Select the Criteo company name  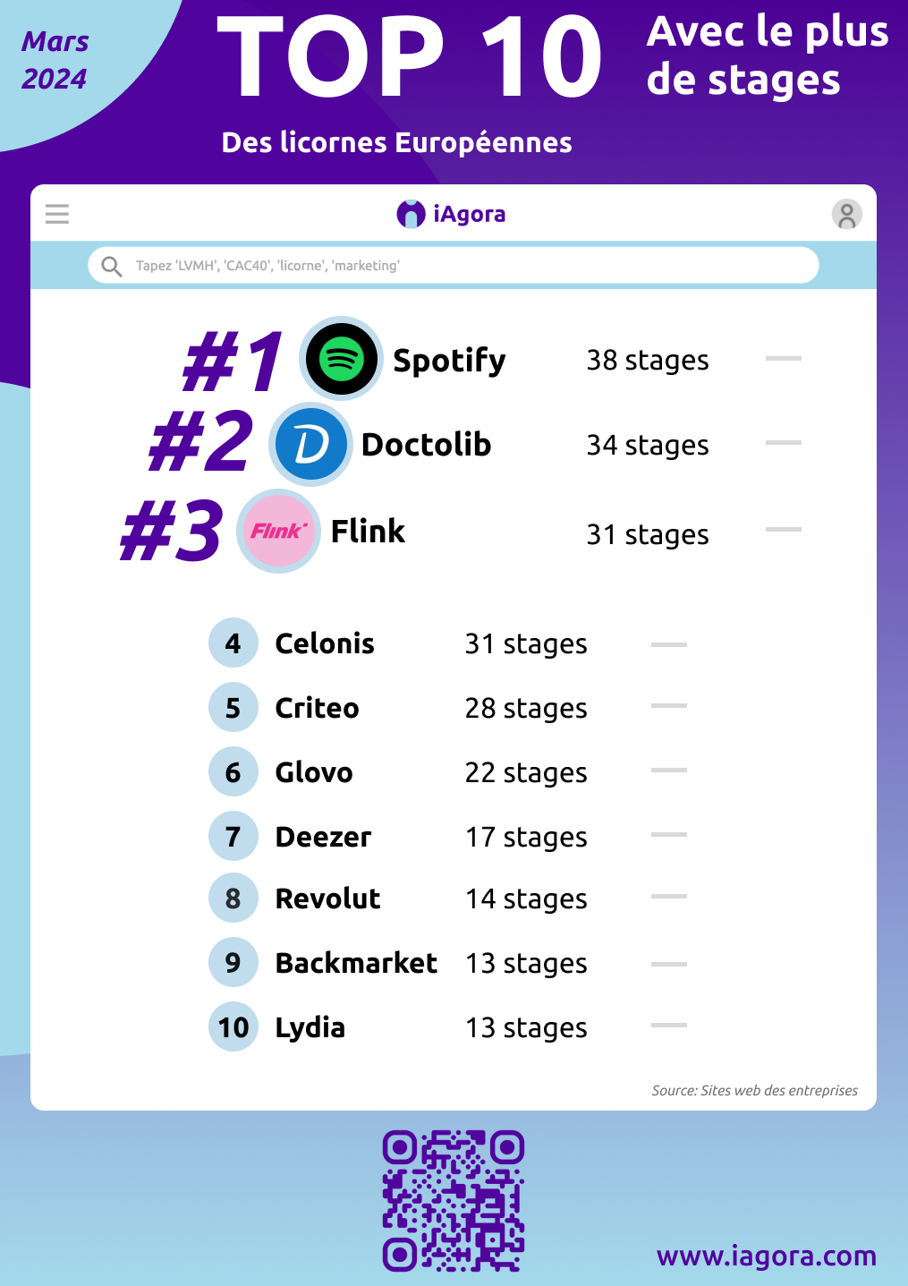click(x=317, y=708)
